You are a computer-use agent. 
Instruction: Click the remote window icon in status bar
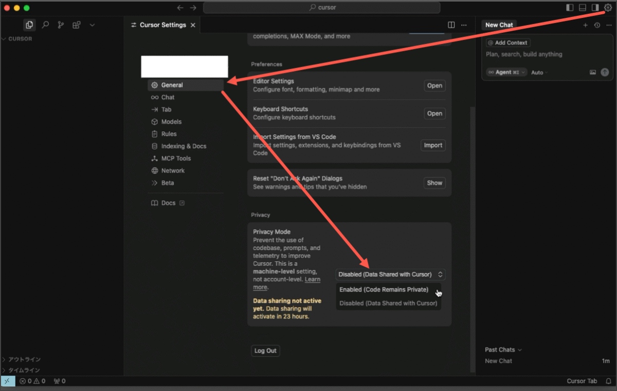pyautogui.click(x=8, y=381)
